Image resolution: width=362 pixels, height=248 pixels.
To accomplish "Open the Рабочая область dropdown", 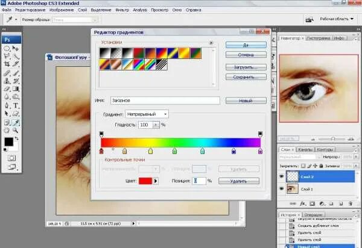I will click(x=337, y=19).
